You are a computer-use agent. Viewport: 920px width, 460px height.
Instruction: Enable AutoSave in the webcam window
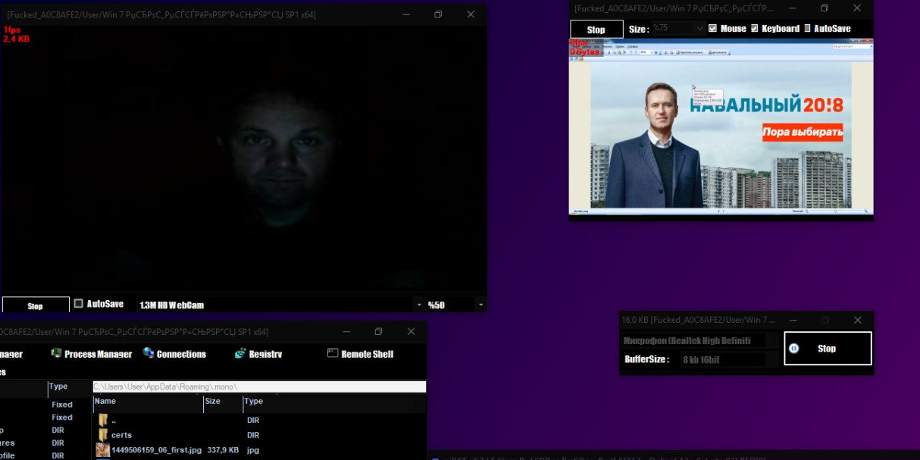click(x=78, y=304)
